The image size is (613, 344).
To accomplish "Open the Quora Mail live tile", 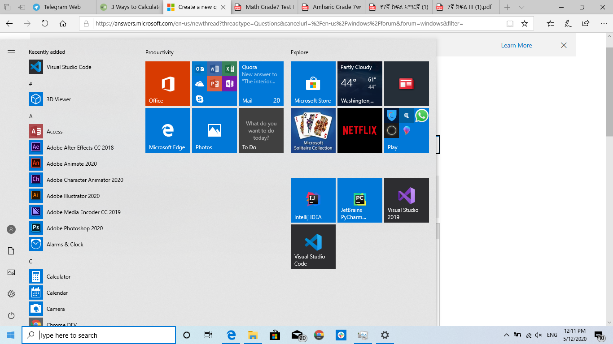I will 261,84.
